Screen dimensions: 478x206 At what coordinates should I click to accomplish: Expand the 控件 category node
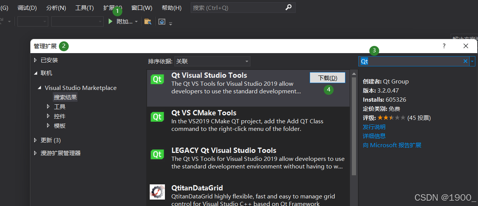48,116
